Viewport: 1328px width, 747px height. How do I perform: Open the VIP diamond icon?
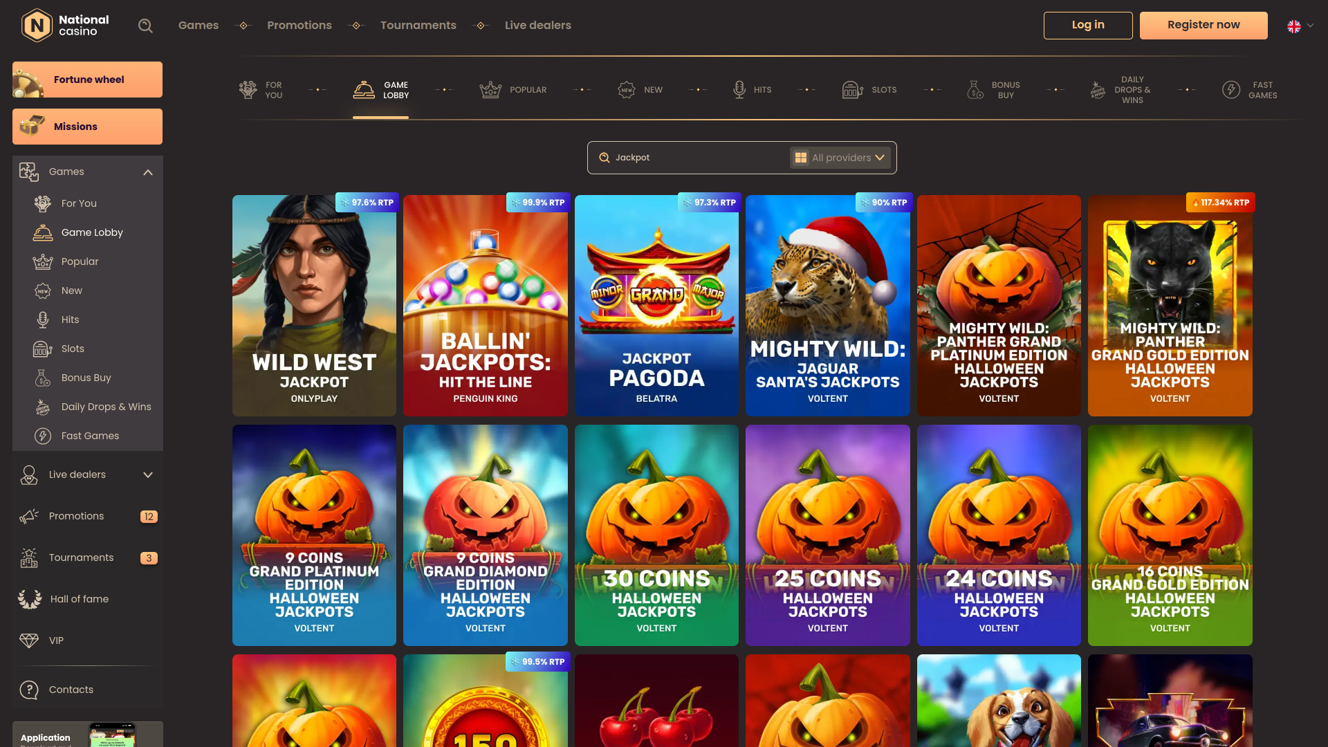click(28, 640)
